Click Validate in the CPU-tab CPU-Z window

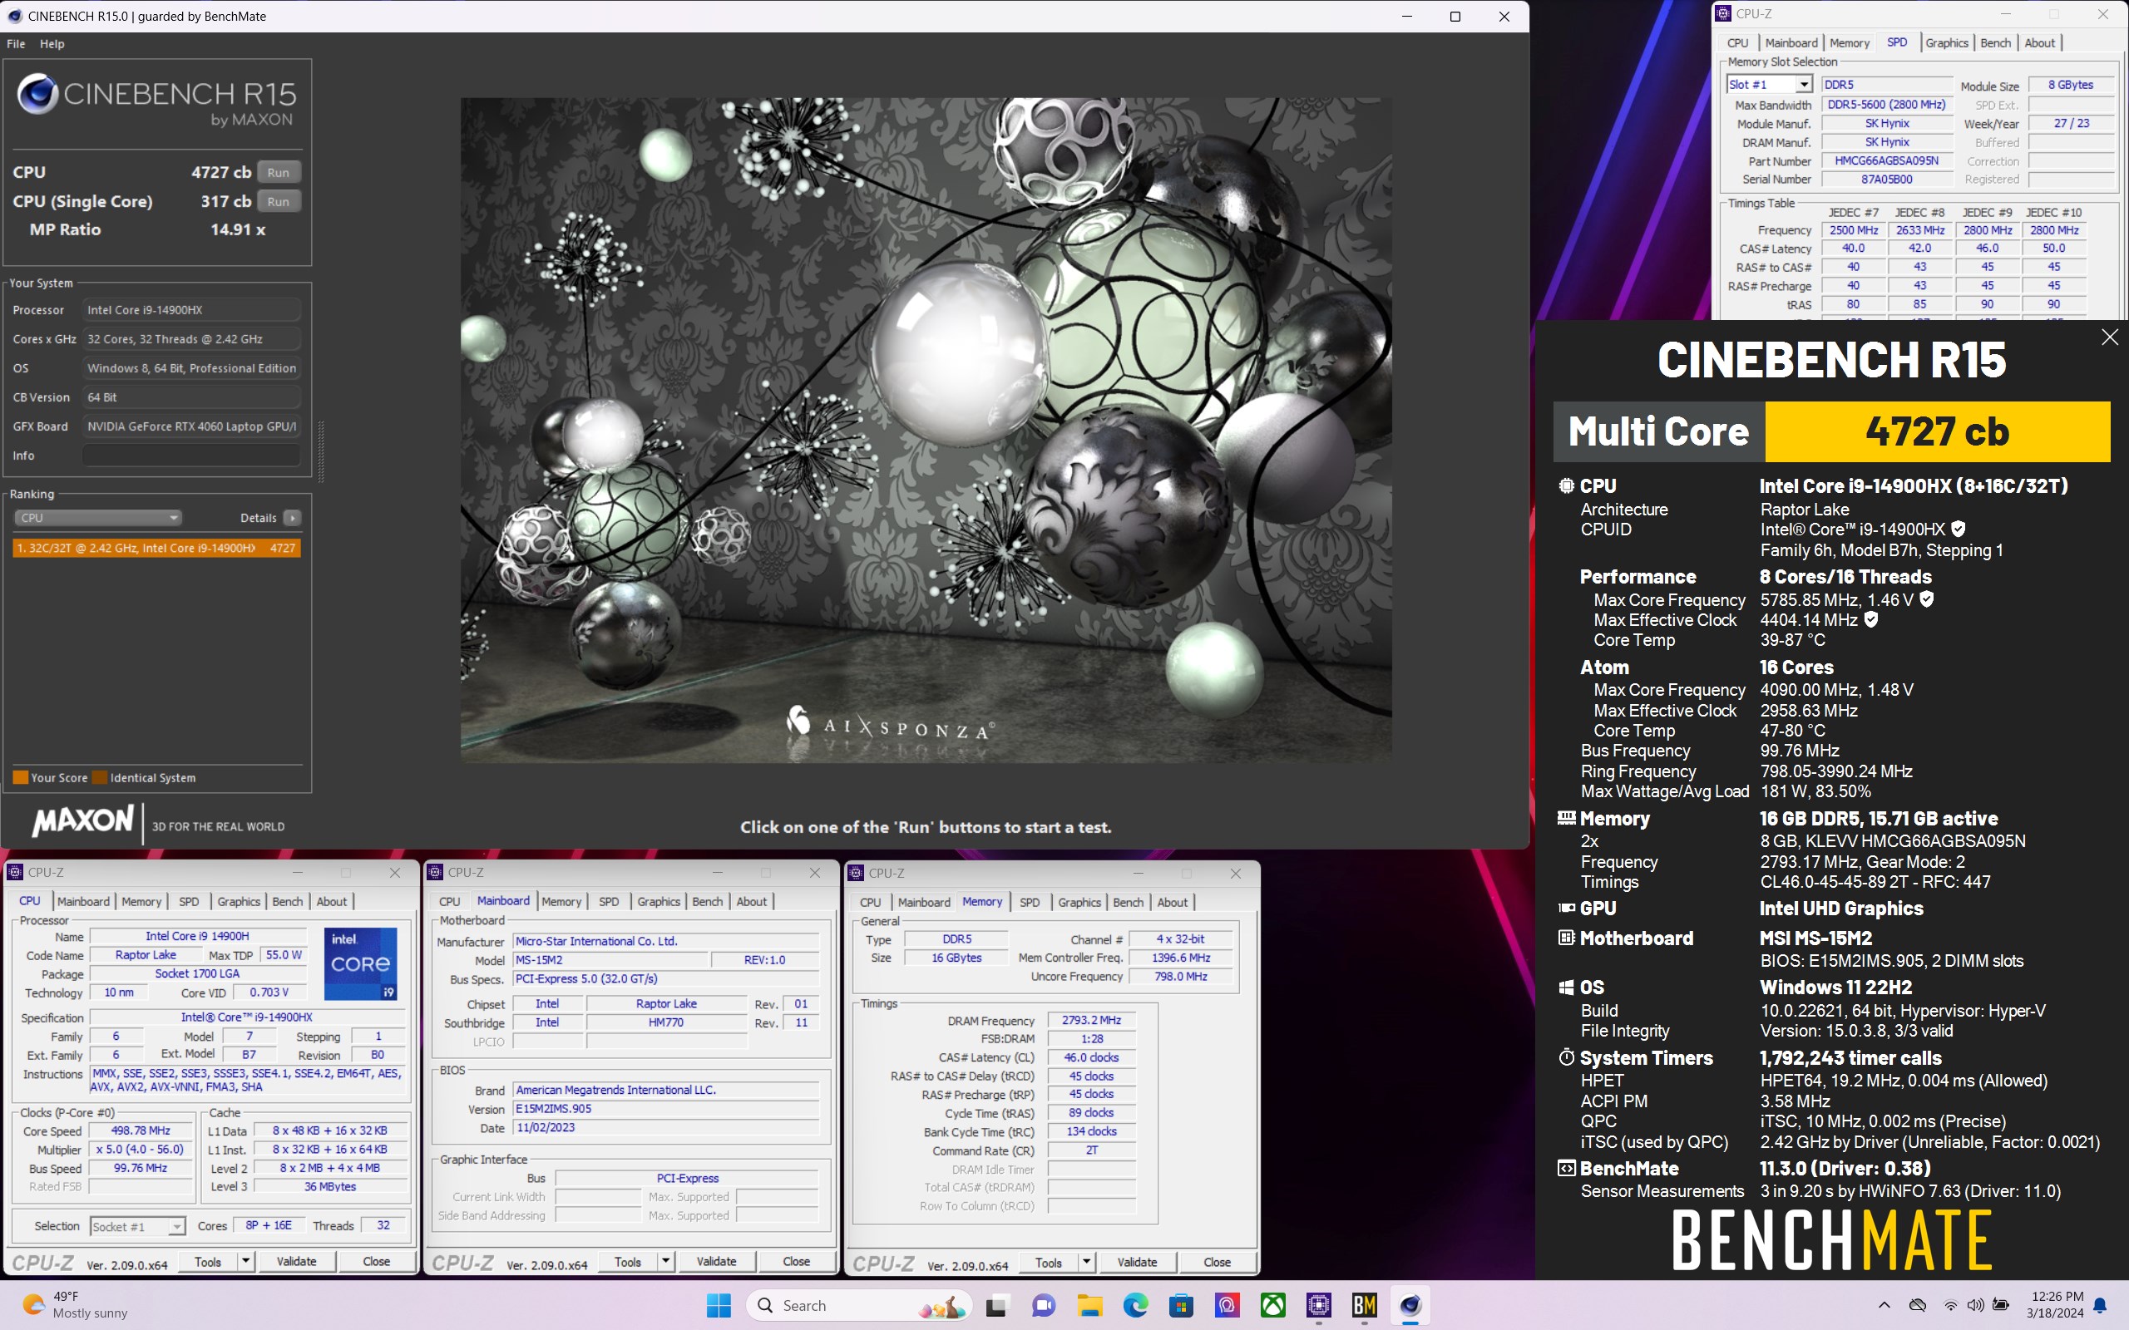tap(296, 1261)
